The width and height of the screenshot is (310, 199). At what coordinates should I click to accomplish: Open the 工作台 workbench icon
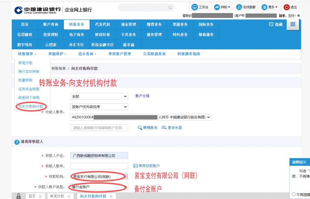click(195, 7)
